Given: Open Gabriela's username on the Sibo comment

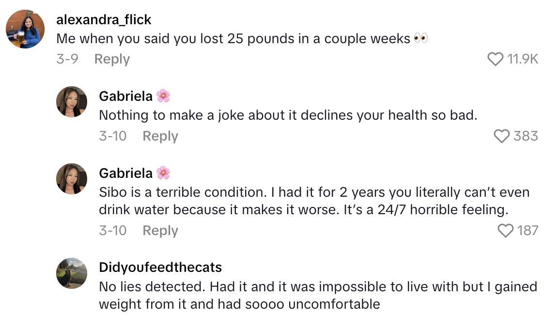Looking at the screenshot, I should pyautogui.click(x=125, y=173).
